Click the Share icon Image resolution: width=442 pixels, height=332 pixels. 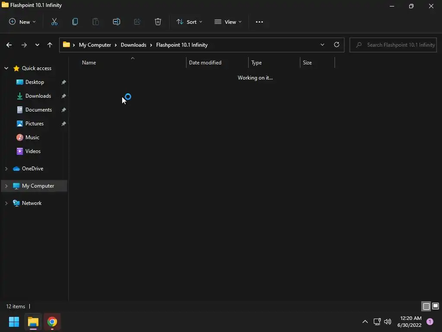point(137,22)
